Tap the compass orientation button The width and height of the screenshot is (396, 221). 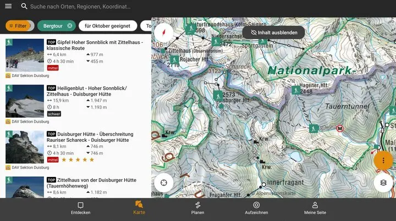(x=163, y=32)
